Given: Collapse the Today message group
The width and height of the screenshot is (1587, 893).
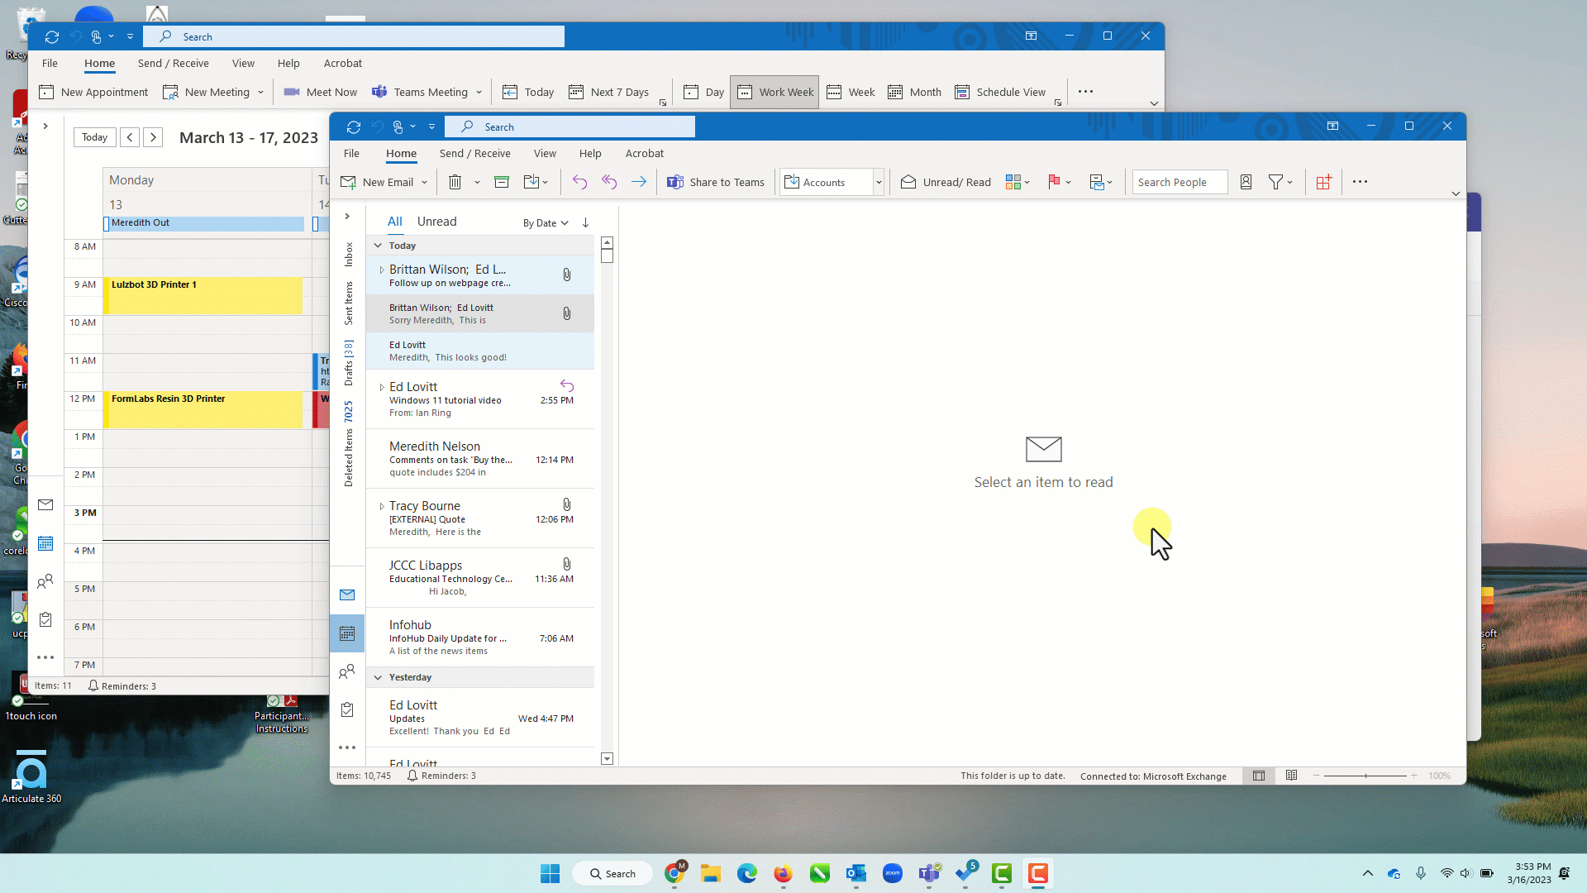Looking at the screenshot, I should 378,246.
